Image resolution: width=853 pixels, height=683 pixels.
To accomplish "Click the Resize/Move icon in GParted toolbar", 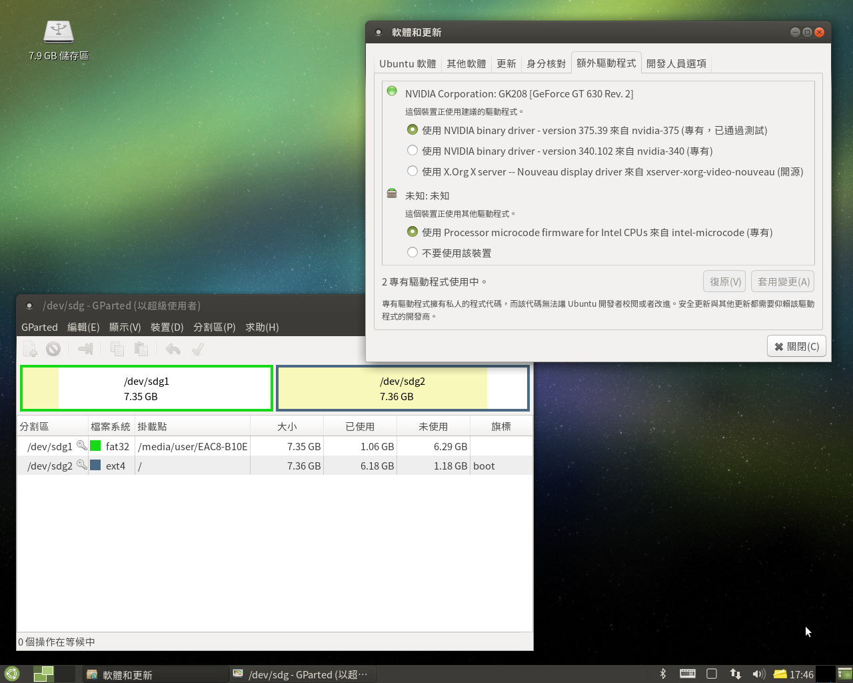I will [x=85, y=349].
